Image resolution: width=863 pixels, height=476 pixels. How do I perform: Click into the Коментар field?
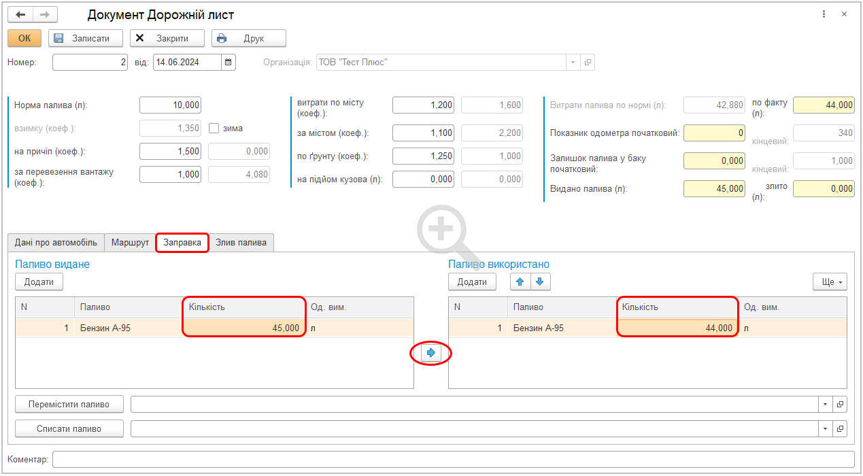pos(453,460)
